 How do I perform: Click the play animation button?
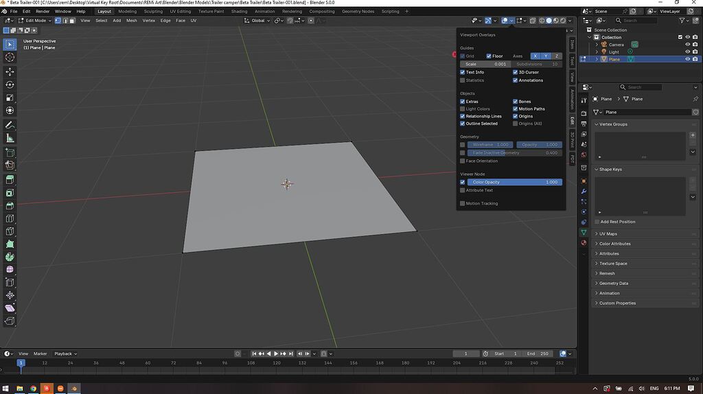click(x=276, y=354)
